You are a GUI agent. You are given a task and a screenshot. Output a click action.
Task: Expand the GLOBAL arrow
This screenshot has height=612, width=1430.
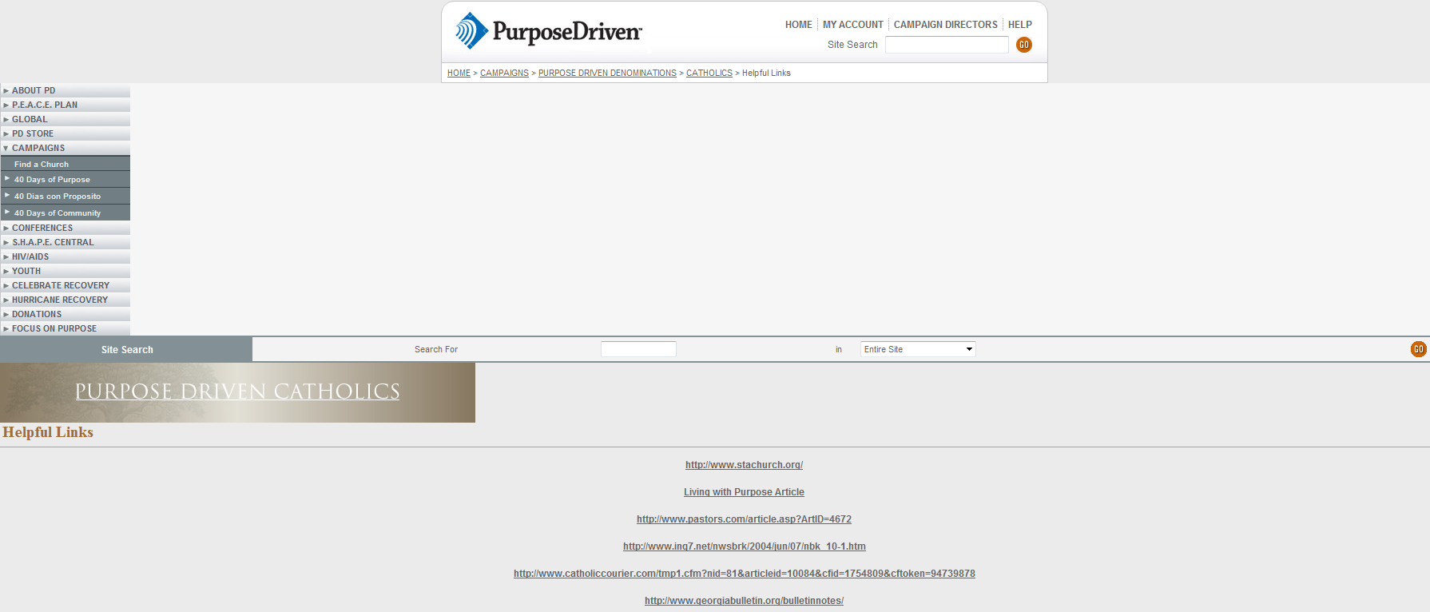click(x=6, y=120)
